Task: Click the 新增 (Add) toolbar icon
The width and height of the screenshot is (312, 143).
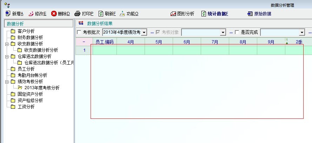Action: coord(8,14)
